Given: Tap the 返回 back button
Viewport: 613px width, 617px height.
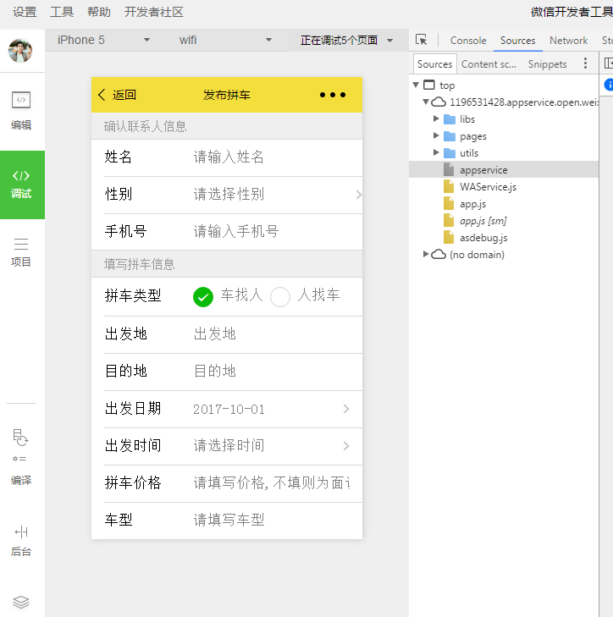Looking at the screenshot, I should click(117, 95).
